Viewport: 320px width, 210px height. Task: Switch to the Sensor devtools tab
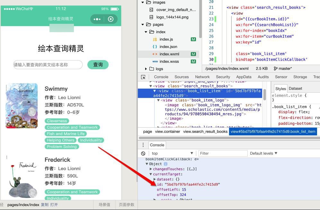281,77
